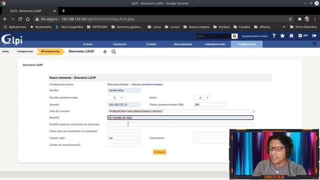Click the GLPI logo

tap(12, 40)
